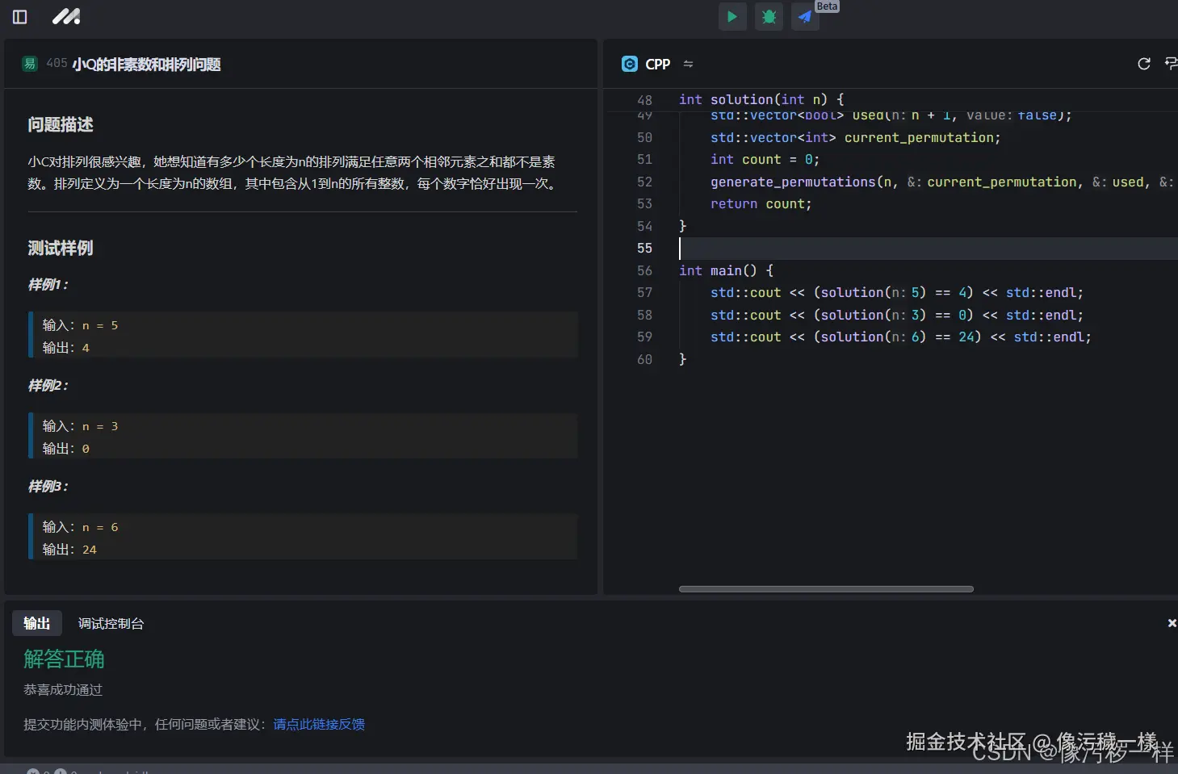Click the green difficulty badge 易
Viewport: 1178px width, 774px height.
click(30, 64)
